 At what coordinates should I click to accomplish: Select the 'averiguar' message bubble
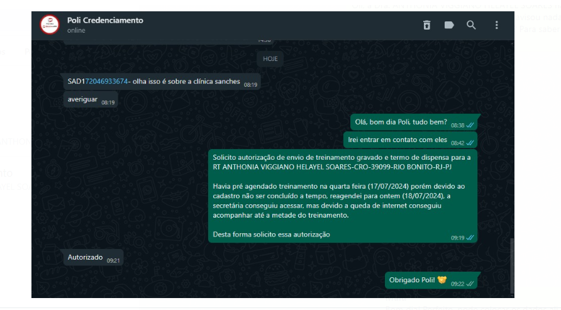coord(91,99)
